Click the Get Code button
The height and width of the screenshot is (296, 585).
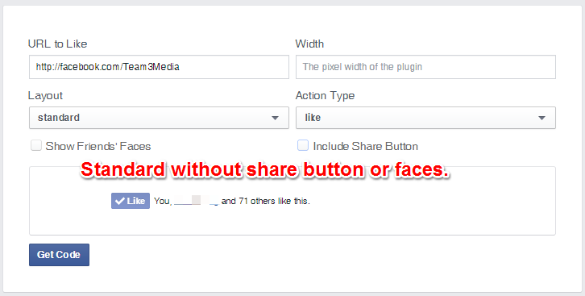coord(59,255)
